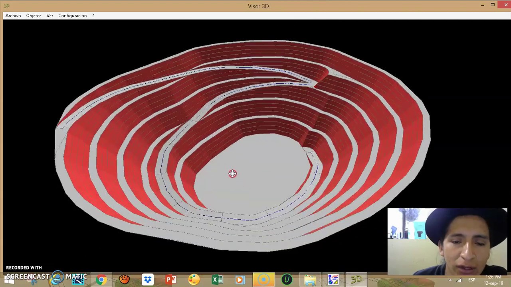This screenshot has width=511, height=287.
Task: Open the media player taskbar icon
Action: 240,280
